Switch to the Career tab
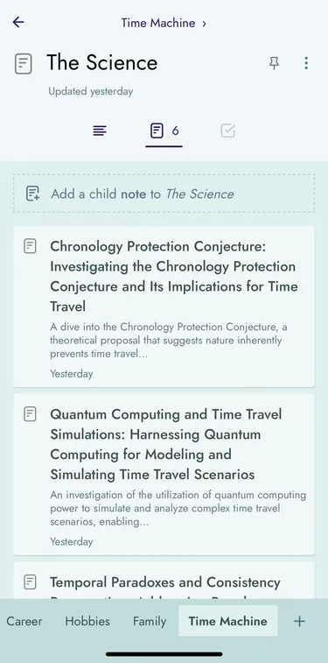Image resolution: width=328 pixels, height=663 pixels. pos(24,621)
